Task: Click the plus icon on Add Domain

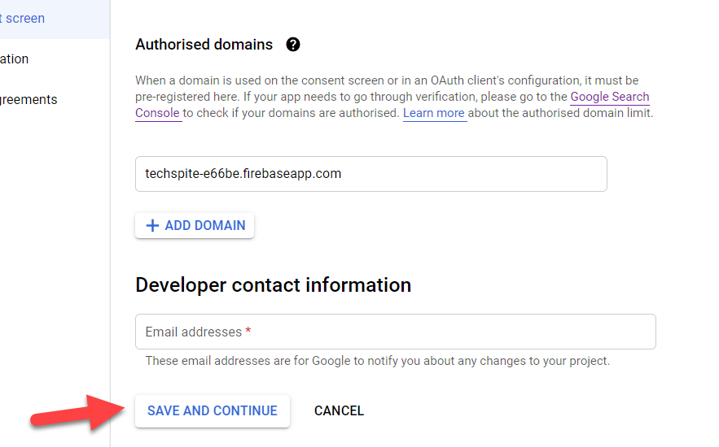Action: [152, 226]
